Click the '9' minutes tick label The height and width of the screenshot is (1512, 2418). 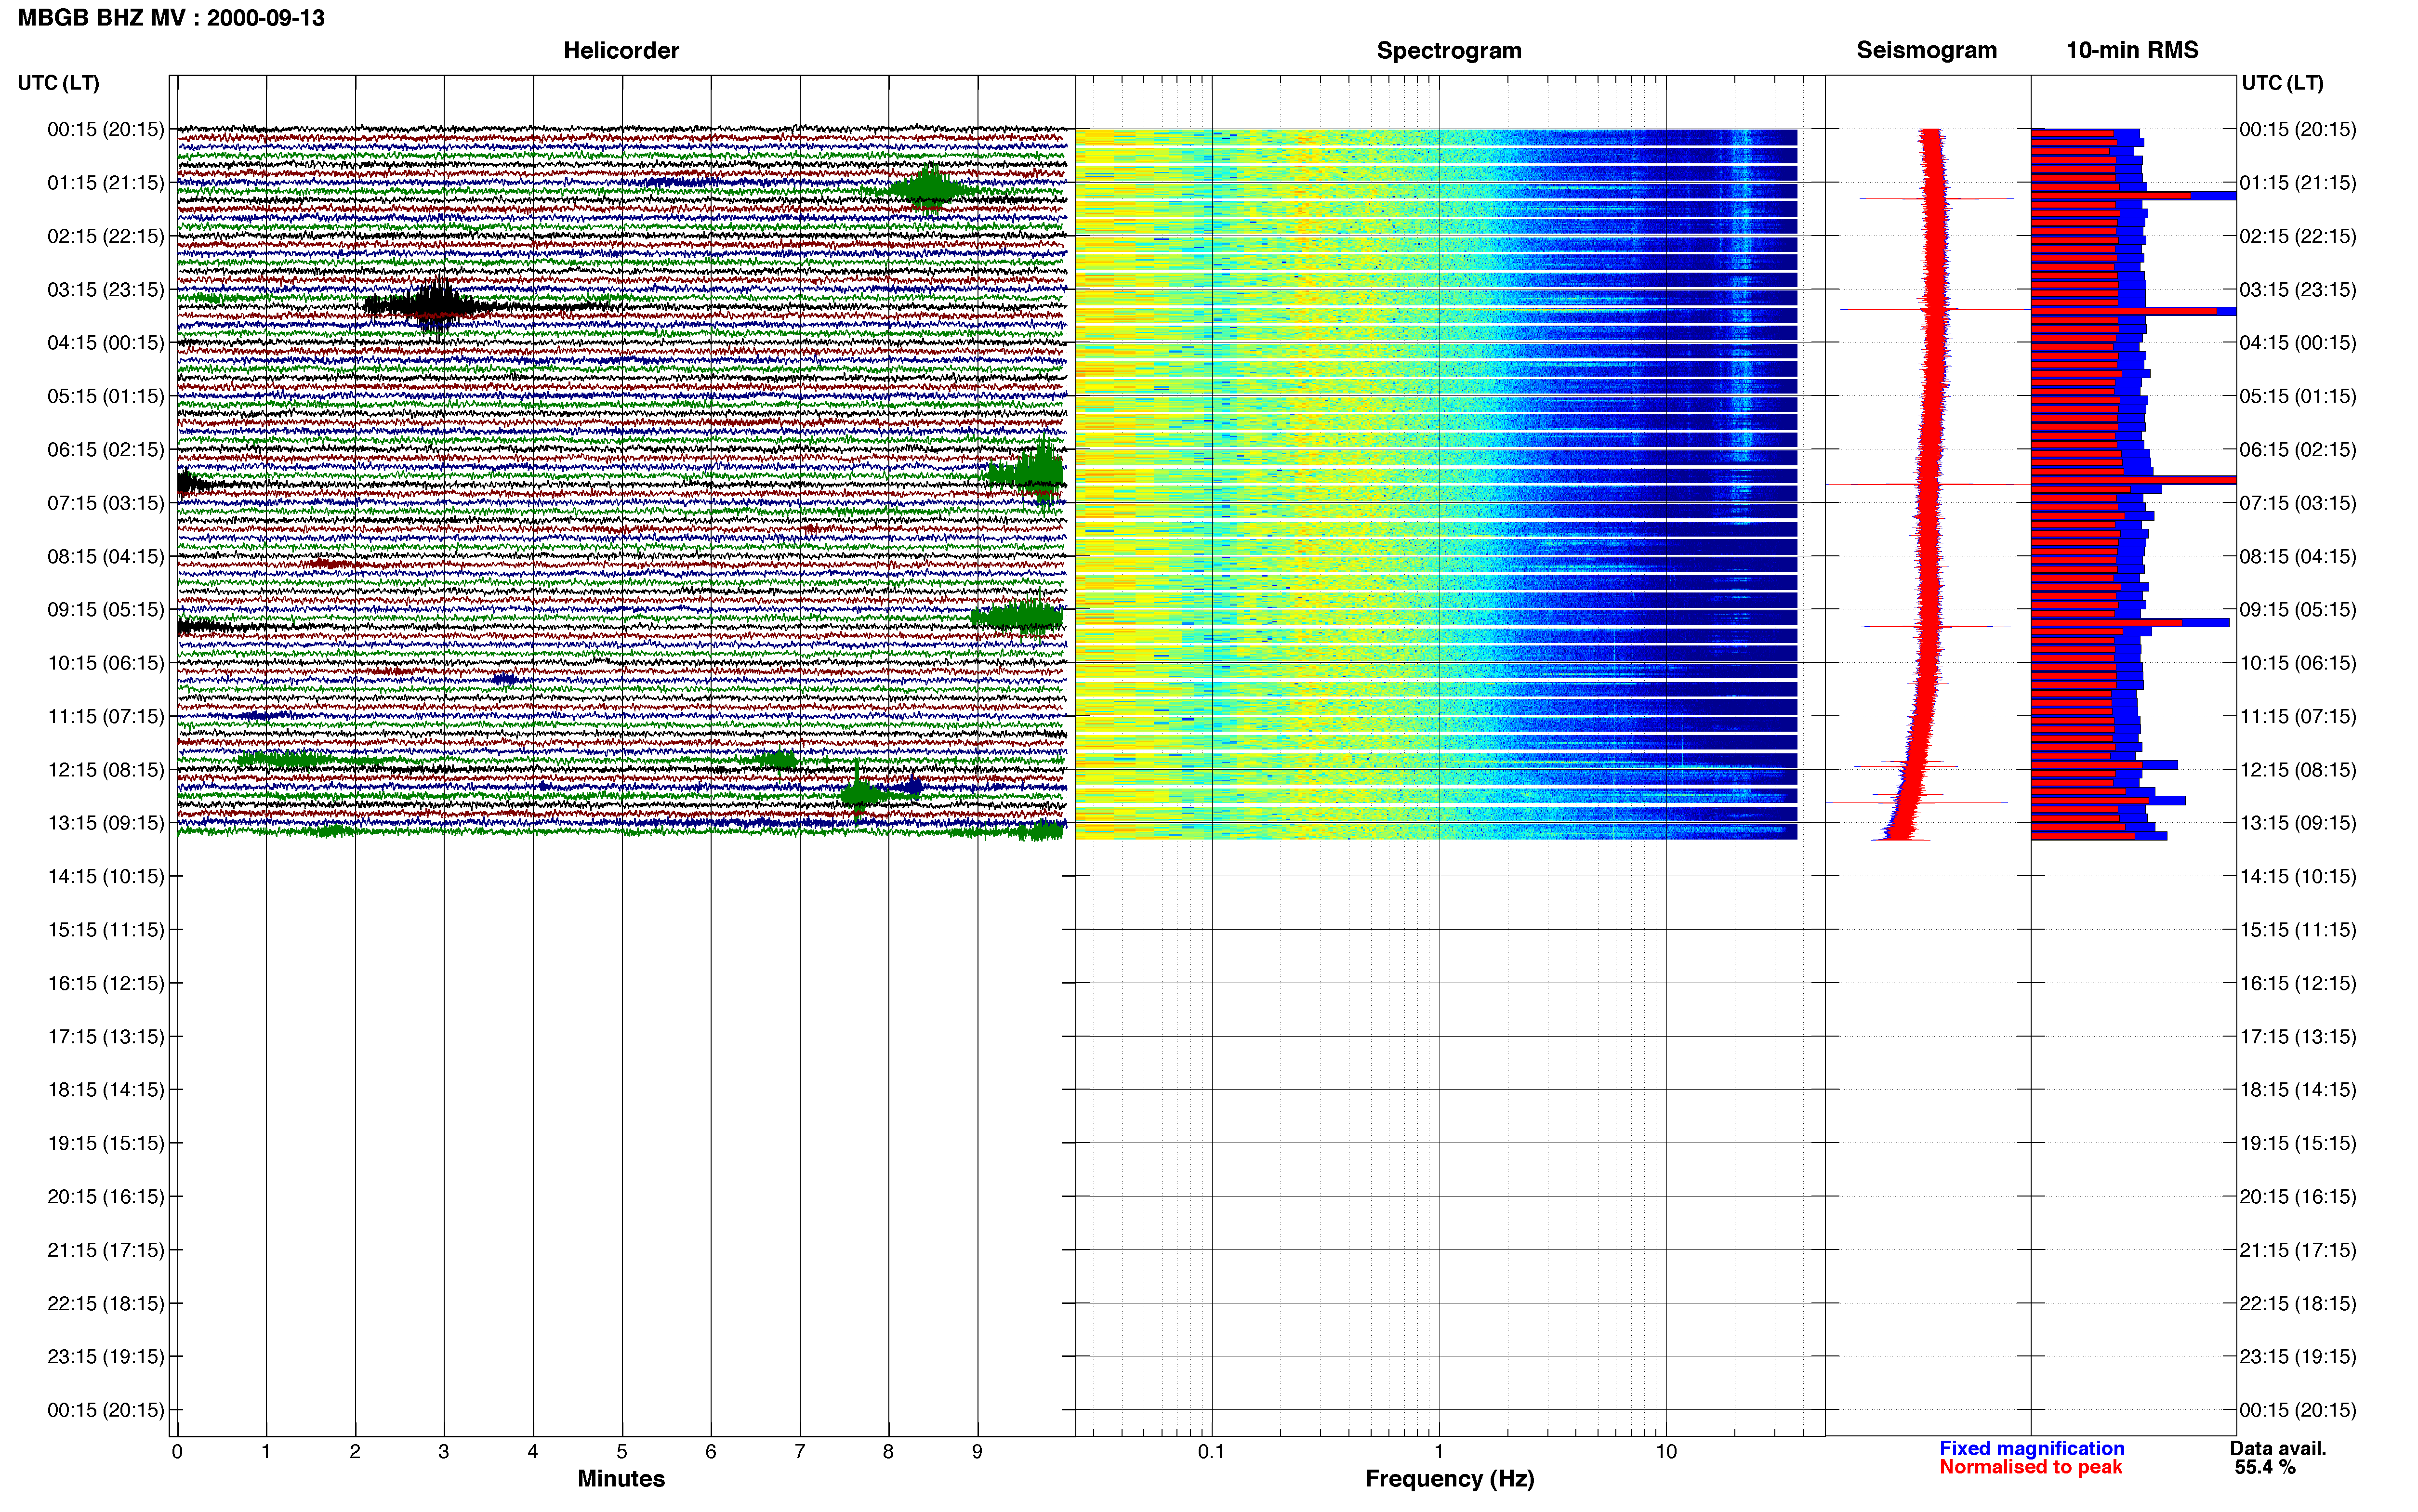[x=977, y=1452]
